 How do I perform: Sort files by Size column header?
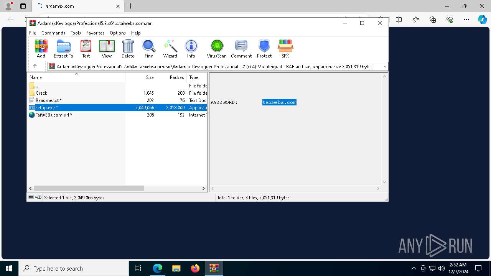[141, 77]
